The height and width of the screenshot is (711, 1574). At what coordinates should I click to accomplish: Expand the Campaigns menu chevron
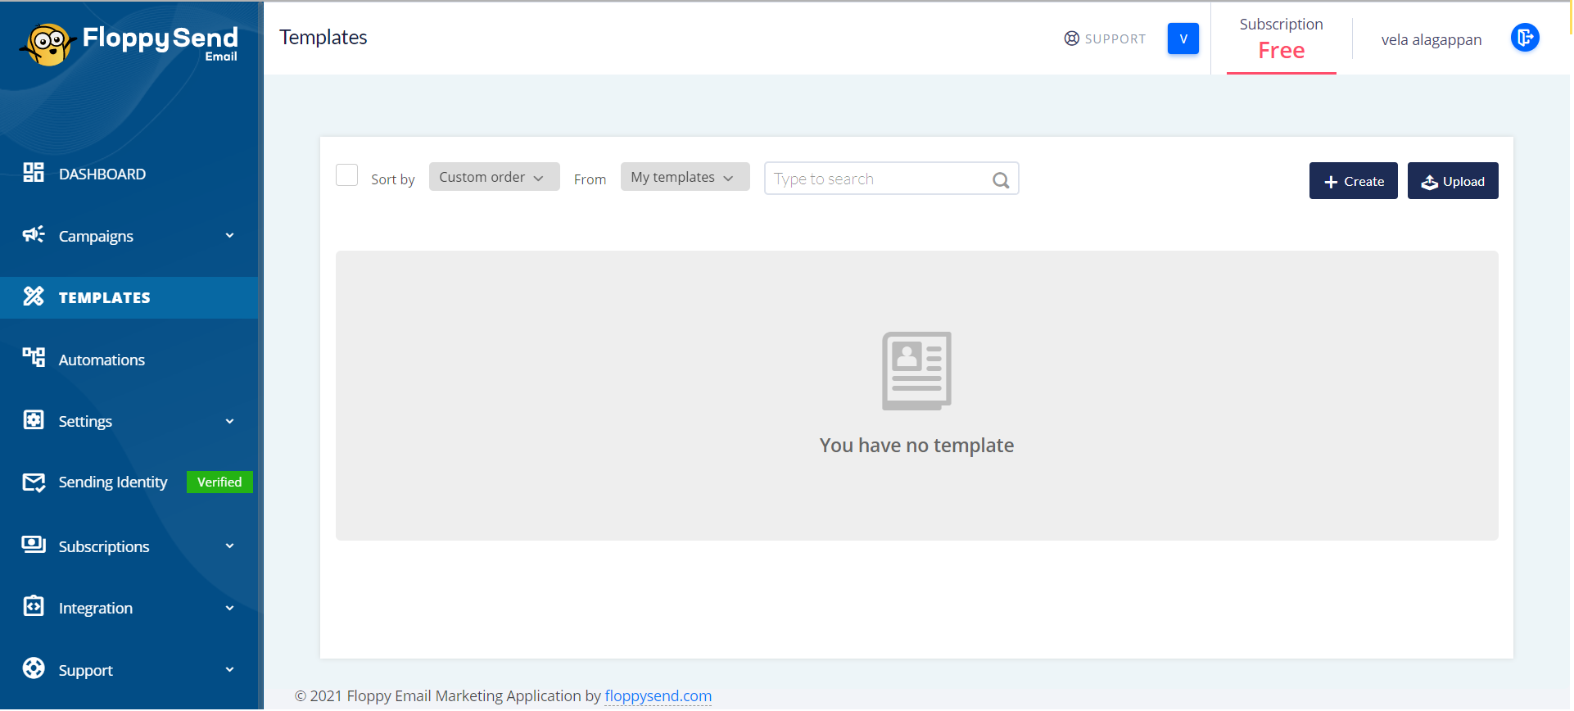click(x=230, y=236)
